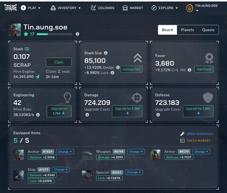Click the Defense shield icon
Viewport: 227px width, 193px height.
(208, 98)
